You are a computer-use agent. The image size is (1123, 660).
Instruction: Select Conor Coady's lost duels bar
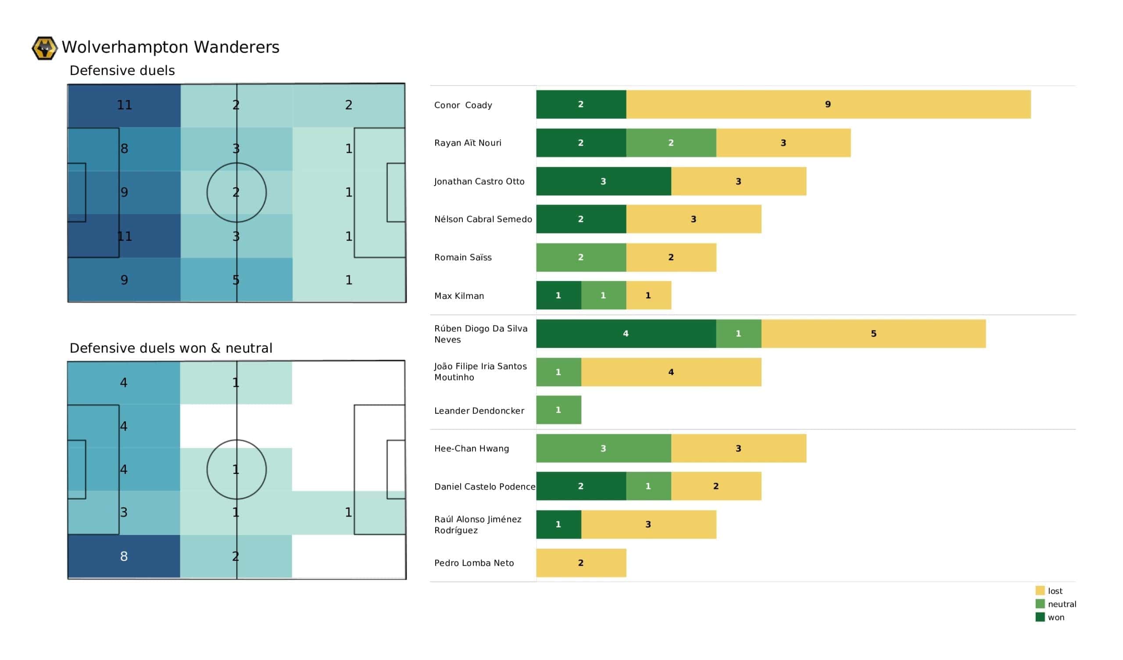[x=828, y=104]
